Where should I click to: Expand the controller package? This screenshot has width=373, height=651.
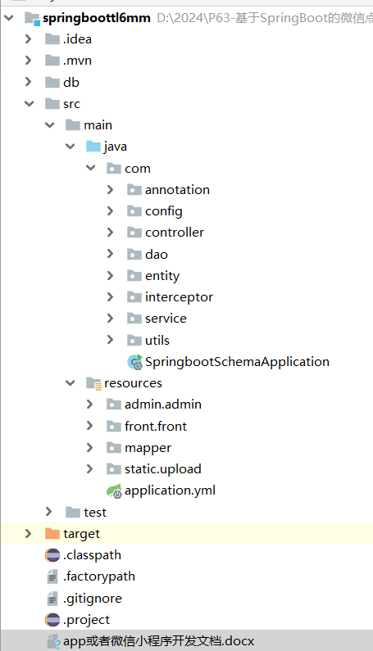(110, 233)
